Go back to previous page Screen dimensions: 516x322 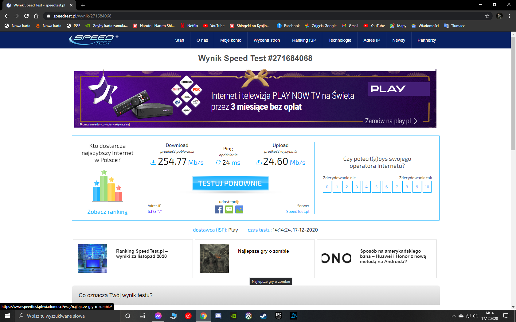click(7, 16)
